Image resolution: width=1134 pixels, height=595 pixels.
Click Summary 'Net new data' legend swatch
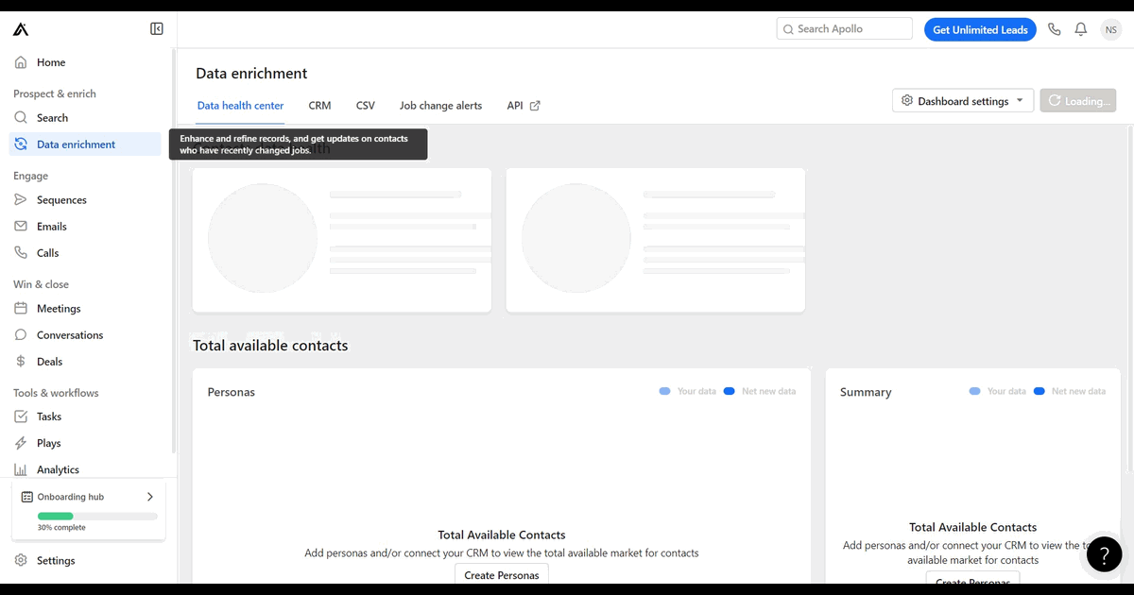point(1039,391)
